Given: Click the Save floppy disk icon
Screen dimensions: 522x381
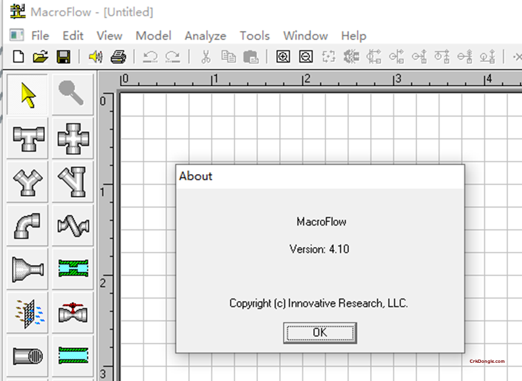Looking at the screenshot, I should pos(63,57).
